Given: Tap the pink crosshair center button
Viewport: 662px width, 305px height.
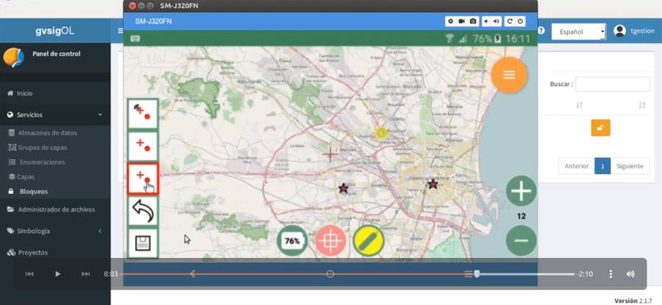Looking at the screenshot, I should tap(330, 240).
